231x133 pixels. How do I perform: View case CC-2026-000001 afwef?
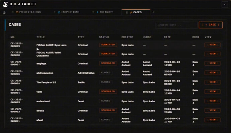pyautogui.click(x=213, y=120)
